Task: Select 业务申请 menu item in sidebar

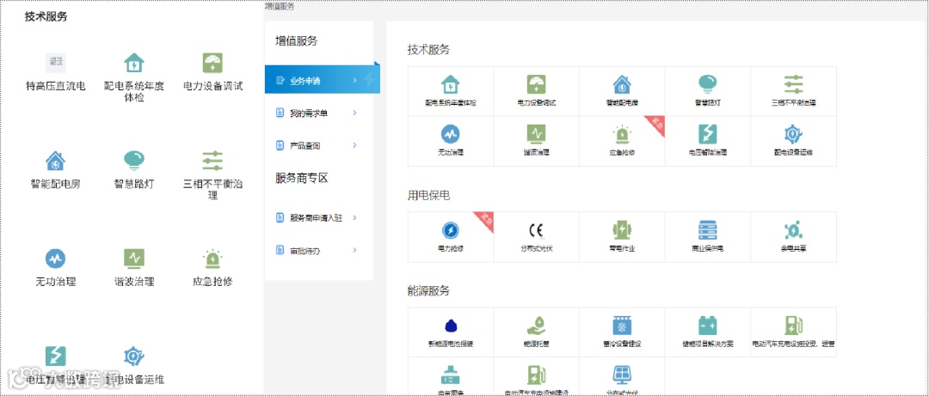Action: click(323, 79)
